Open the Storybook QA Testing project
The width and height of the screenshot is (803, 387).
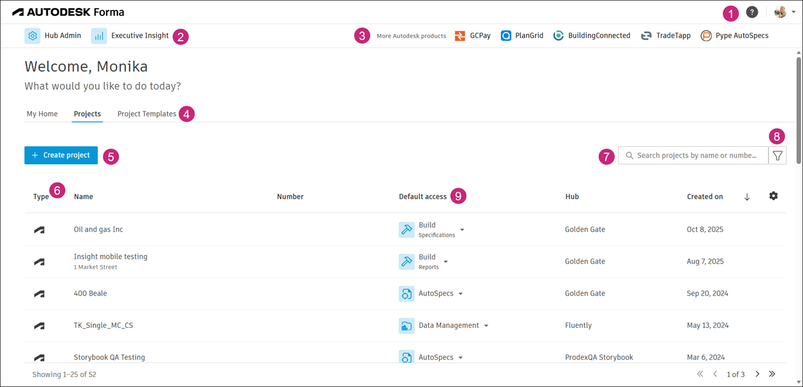coord(109,357)
